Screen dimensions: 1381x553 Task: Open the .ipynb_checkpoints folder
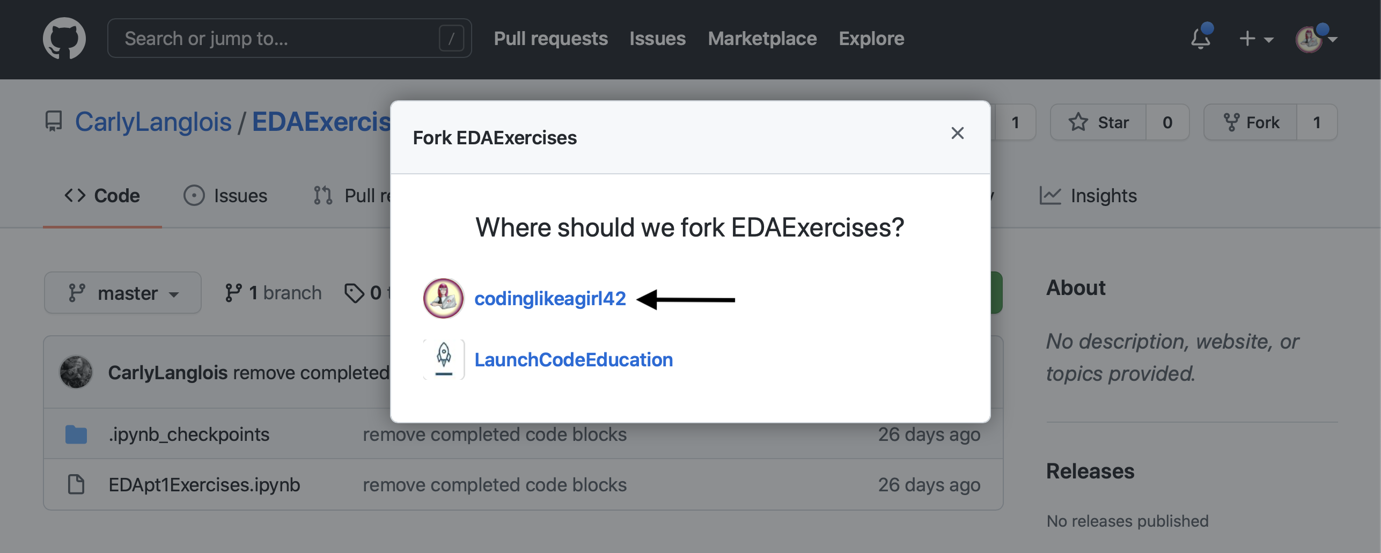click(189, 434)
